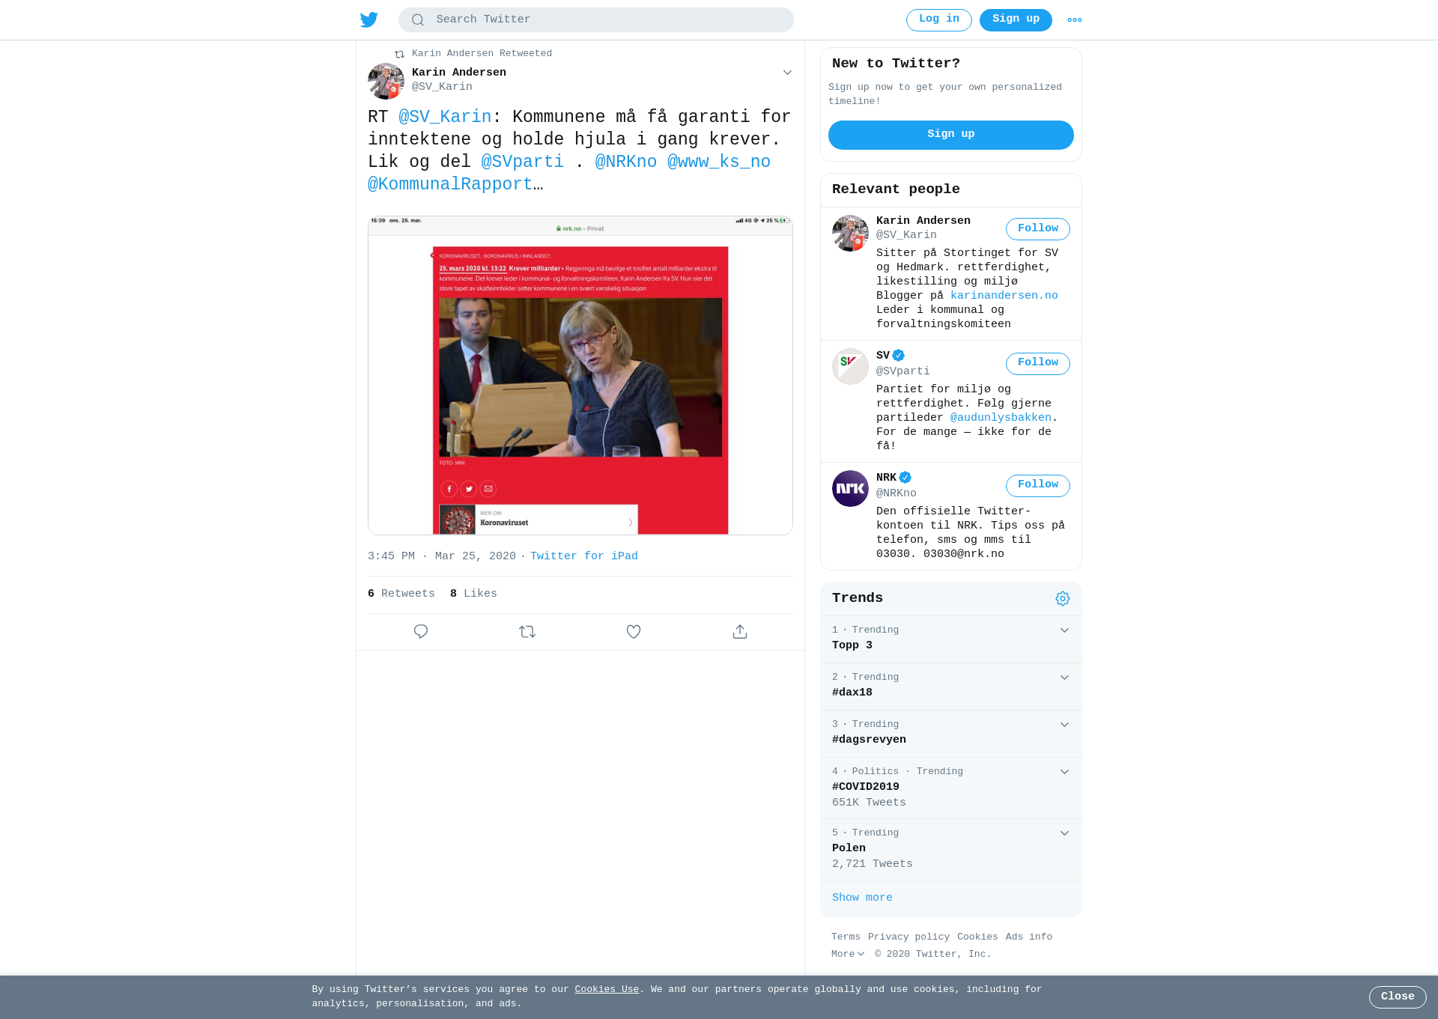Retweet using the retweet arrows icon
The width and height of the screenshot is (1438, 1019).
click(527, 632)
